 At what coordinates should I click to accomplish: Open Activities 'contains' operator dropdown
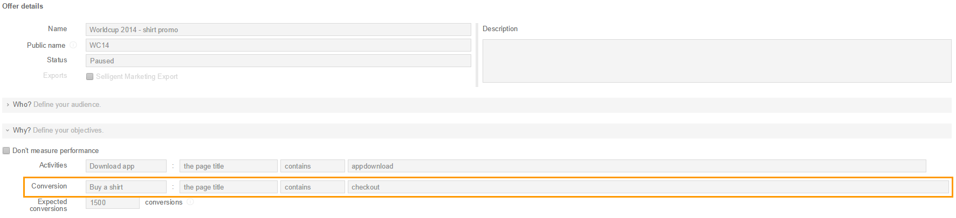point(312,166)
